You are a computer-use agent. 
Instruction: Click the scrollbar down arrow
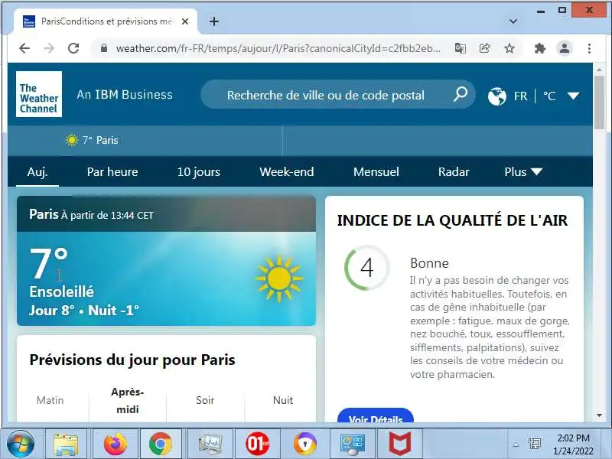(x=599, y=415)
